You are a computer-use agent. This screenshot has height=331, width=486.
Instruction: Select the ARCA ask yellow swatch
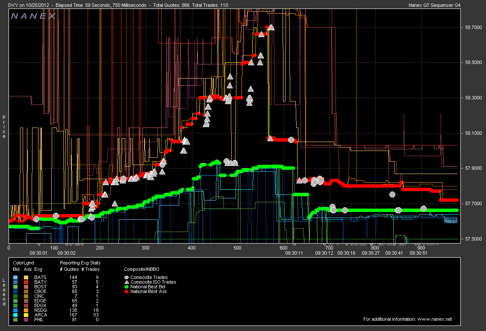(x=26, y=315)
